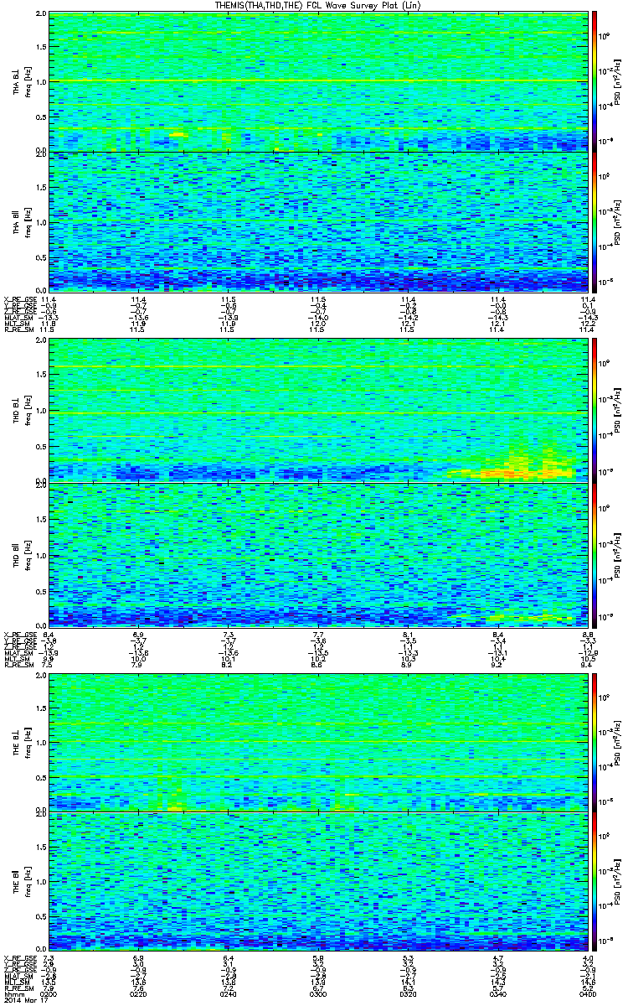Click the '0300' time tick label

point(318,993)
